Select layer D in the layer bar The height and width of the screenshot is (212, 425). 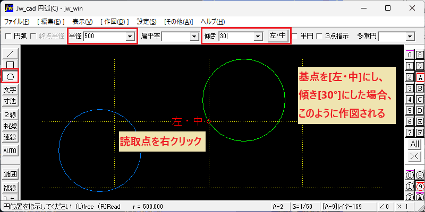(420, 110)
